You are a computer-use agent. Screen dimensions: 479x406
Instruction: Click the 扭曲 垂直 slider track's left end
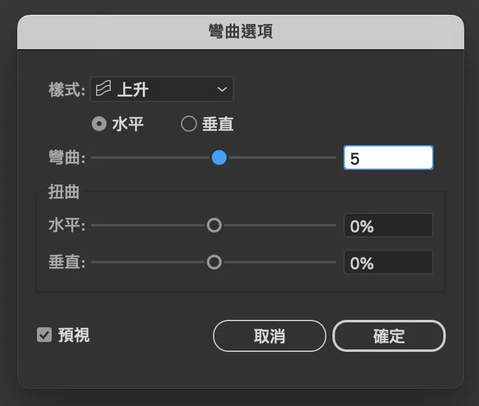[x=94, y=262]
